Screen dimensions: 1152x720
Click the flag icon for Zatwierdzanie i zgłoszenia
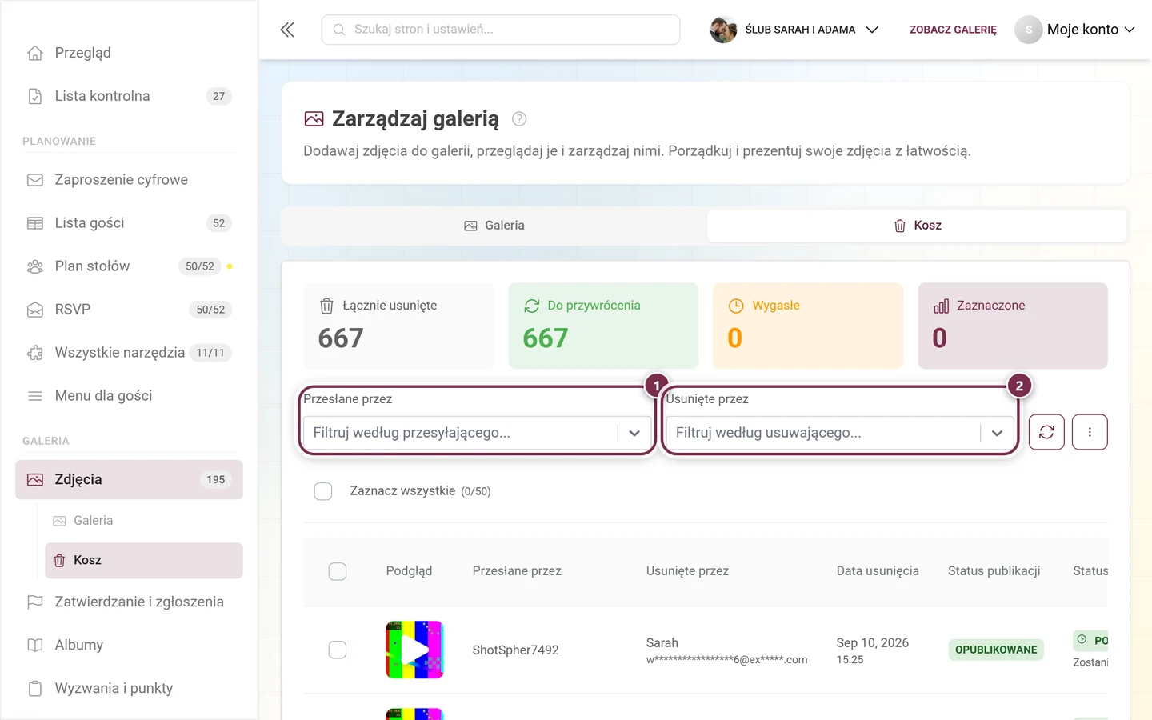click(35, 602)
